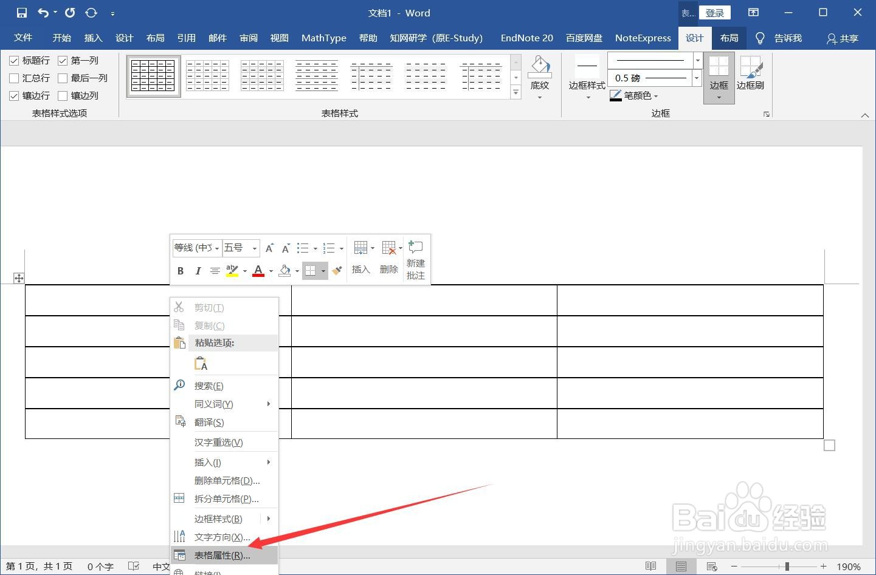Viewport: 876px width, 575px height.
Task: Click the Italic I icon in mini toolbar
Action: [198, 271]
